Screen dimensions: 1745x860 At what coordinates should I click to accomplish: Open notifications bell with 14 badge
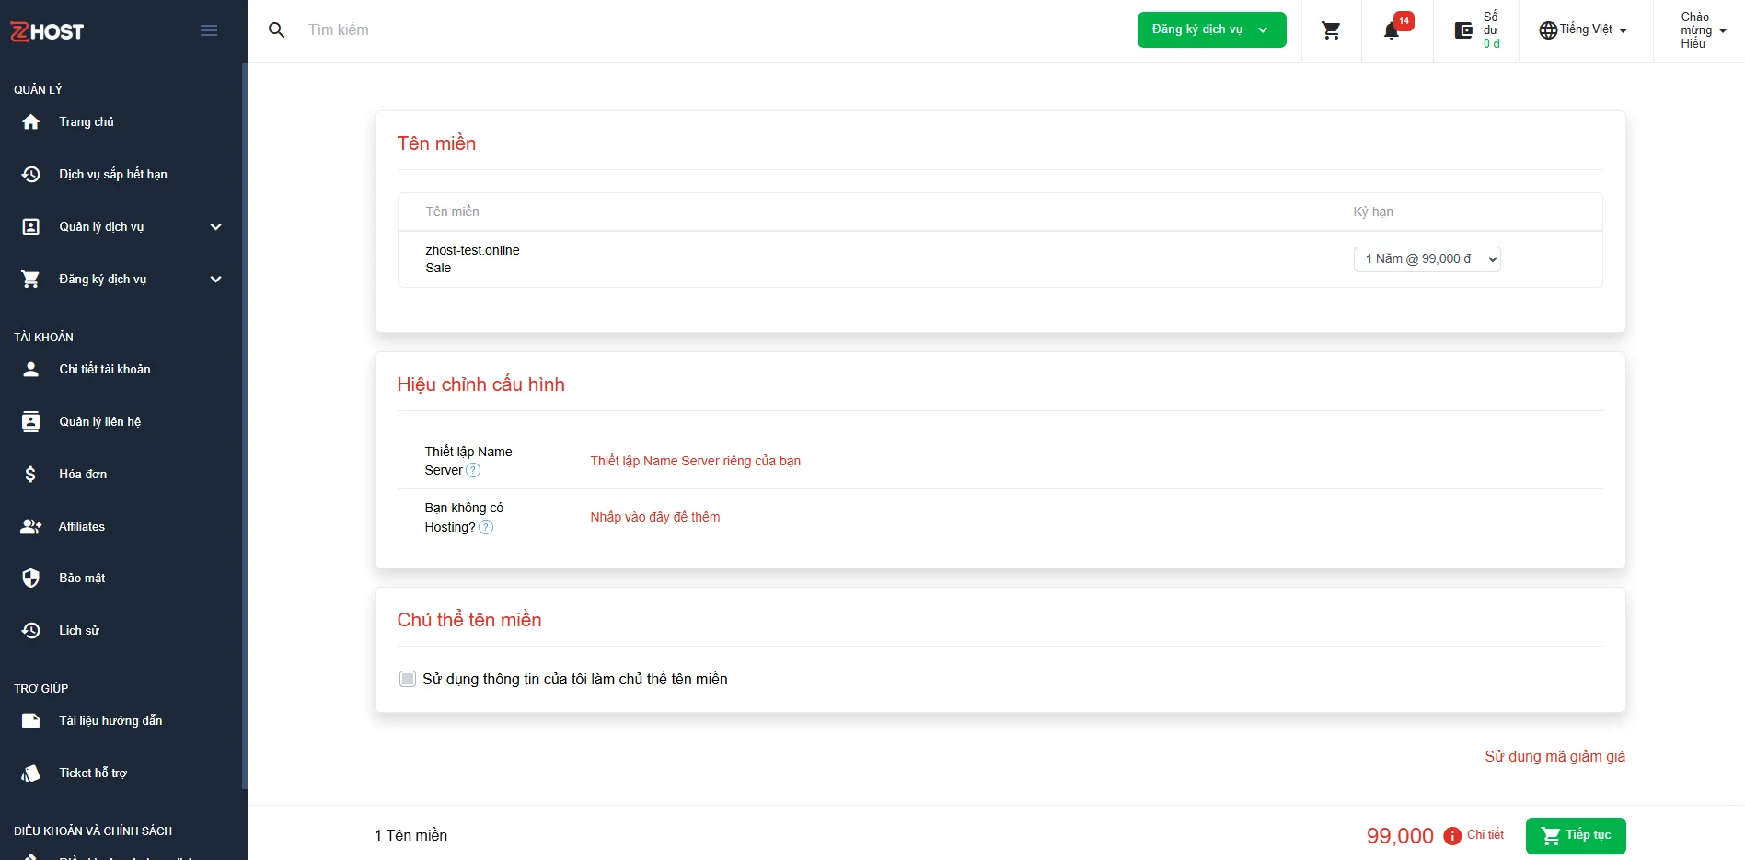pyautogui.click(x=1392, y=30)
